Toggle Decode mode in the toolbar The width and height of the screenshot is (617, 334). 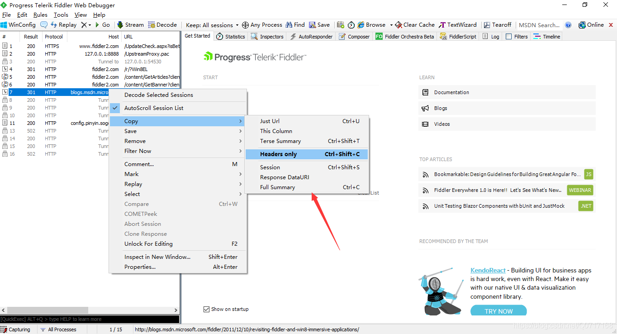[x=162, y=25]
